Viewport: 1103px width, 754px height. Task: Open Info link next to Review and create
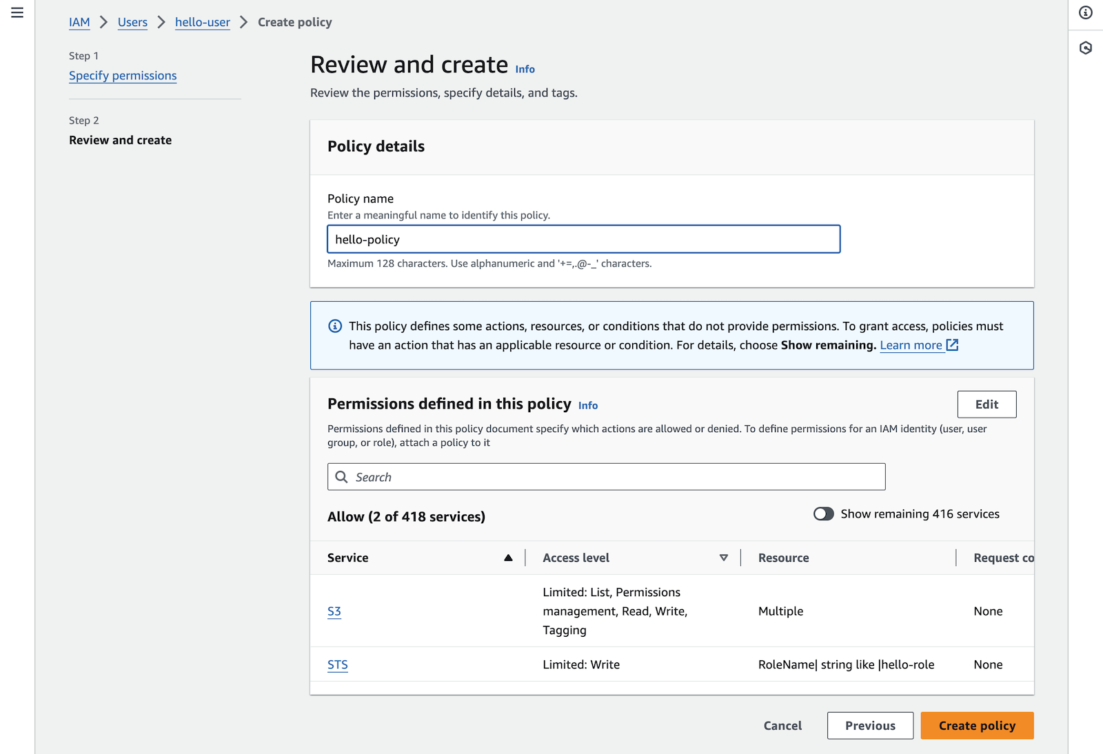click(x=525, y=69)
